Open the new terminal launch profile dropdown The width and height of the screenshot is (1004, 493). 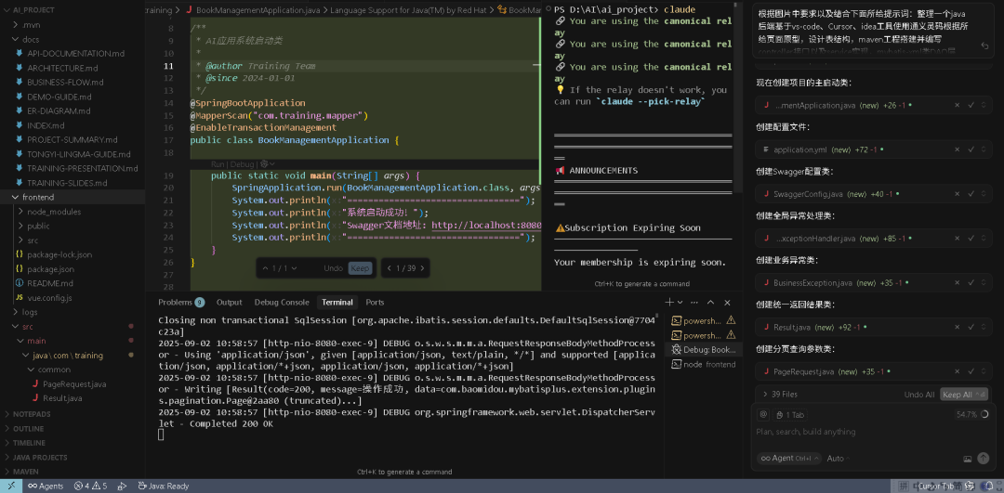tap(680, 303)
